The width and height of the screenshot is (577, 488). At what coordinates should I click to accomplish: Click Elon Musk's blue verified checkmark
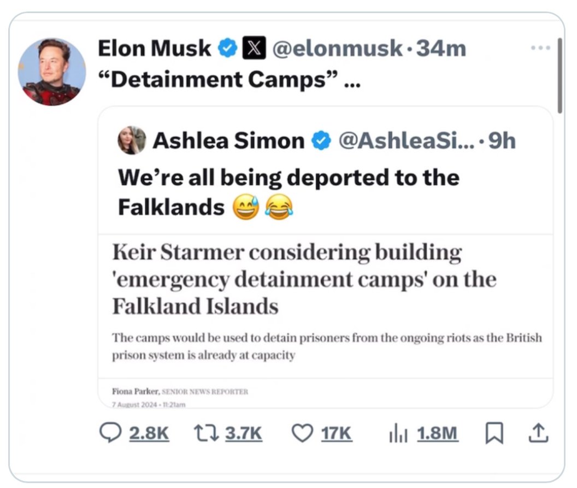227,49
